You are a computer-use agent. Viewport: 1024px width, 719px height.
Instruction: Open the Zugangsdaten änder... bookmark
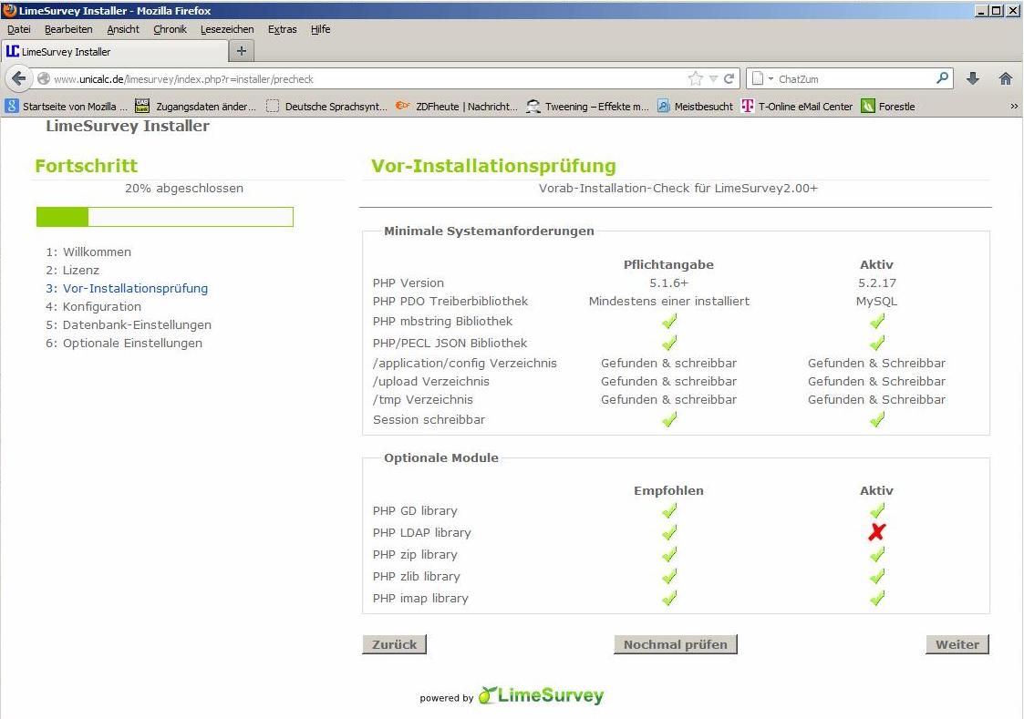click(x=195, y=107)
